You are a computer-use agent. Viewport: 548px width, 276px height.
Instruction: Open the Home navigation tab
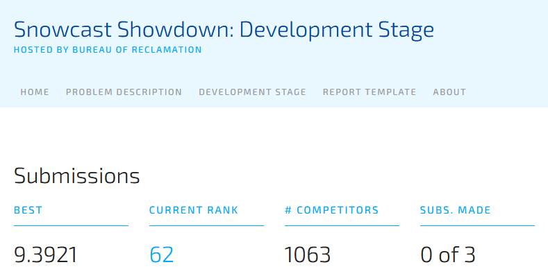coord(35,92)
